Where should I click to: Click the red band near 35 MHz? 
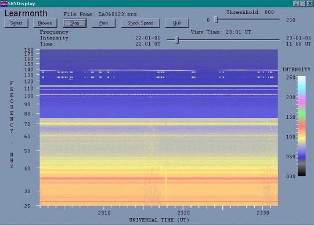[159, 178]
